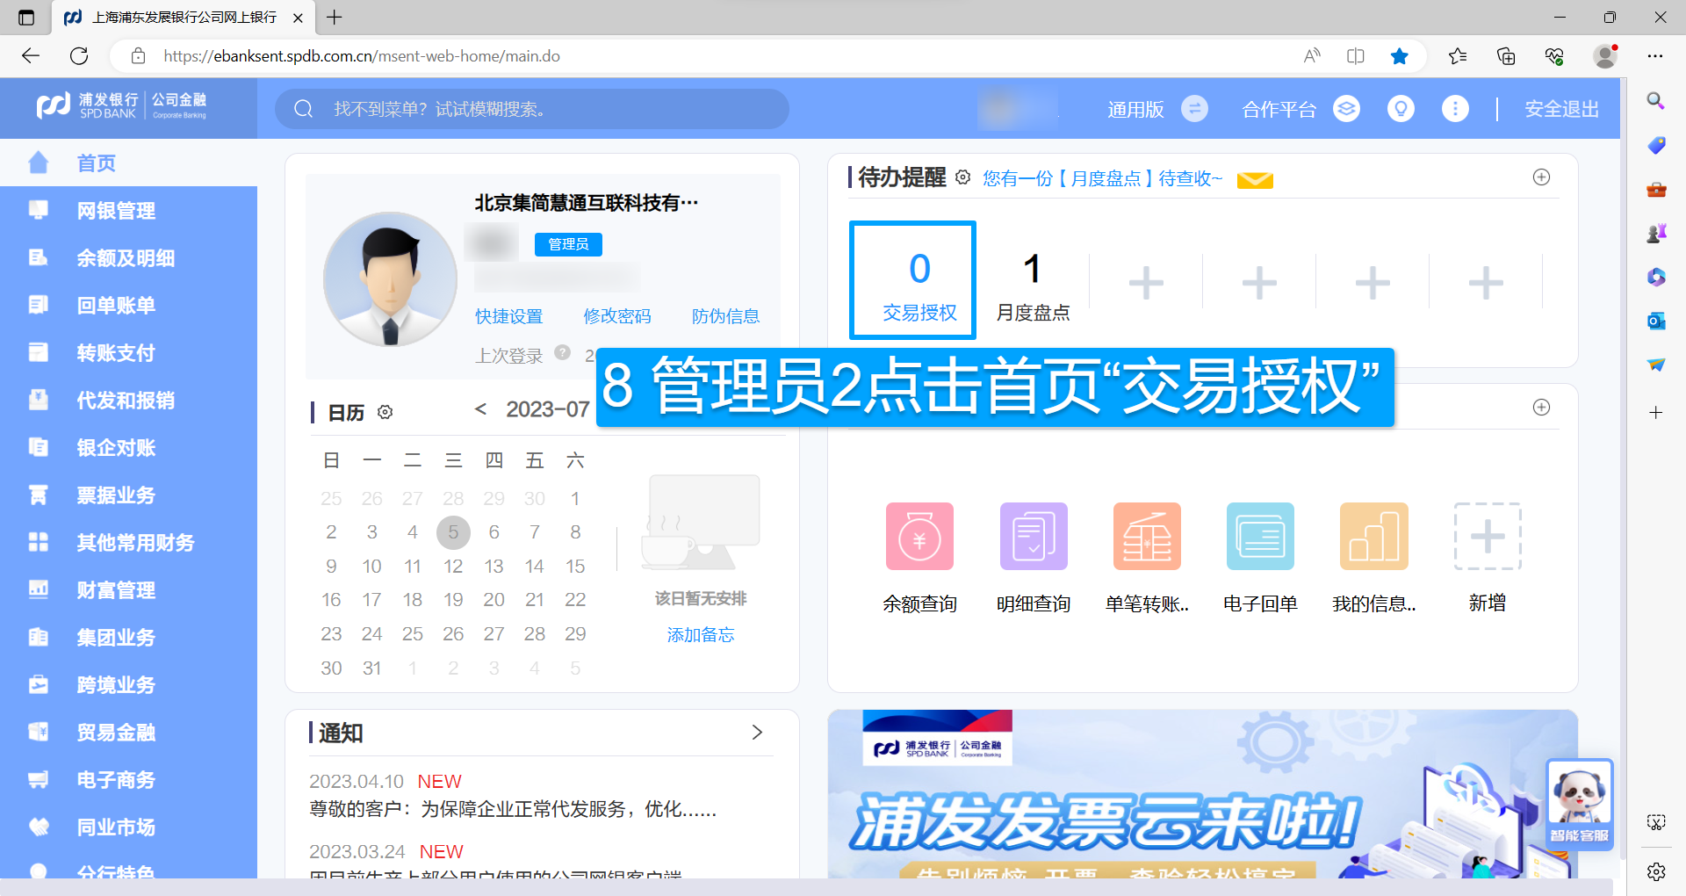Click the 通用版 switch icon
Screen dimensions: 1686x896
[x=1194, y=109]
